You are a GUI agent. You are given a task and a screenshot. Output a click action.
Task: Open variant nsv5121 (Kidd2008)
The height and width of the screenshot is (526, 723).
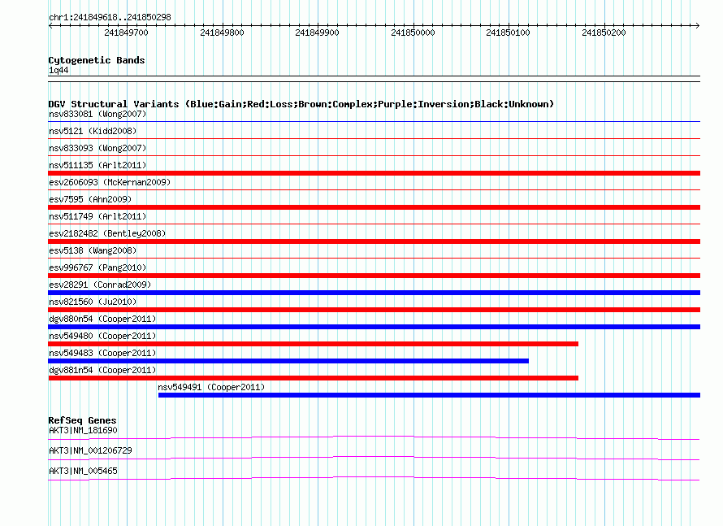click(93, 131)
